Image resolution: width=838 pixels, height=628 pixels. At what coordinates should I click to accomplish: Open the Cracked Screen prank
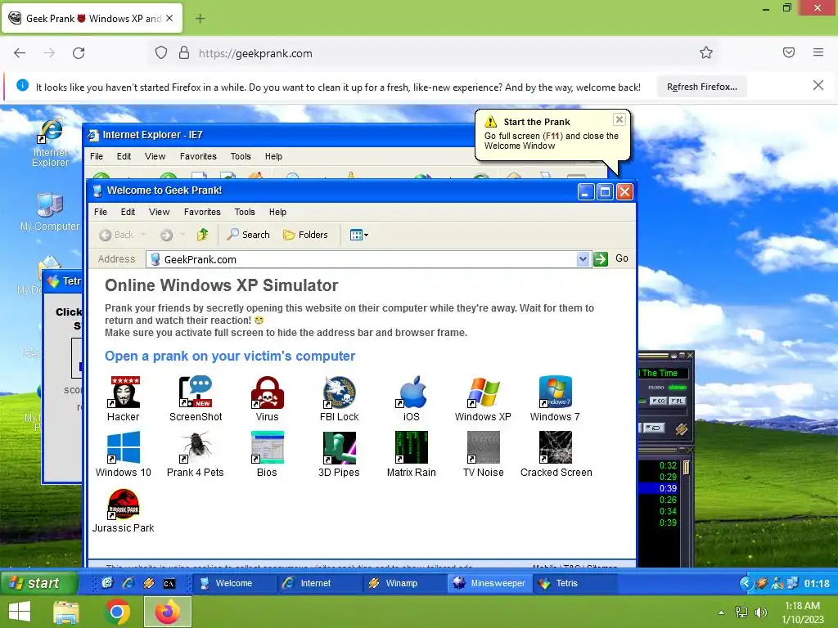click(x=556, y=454)
